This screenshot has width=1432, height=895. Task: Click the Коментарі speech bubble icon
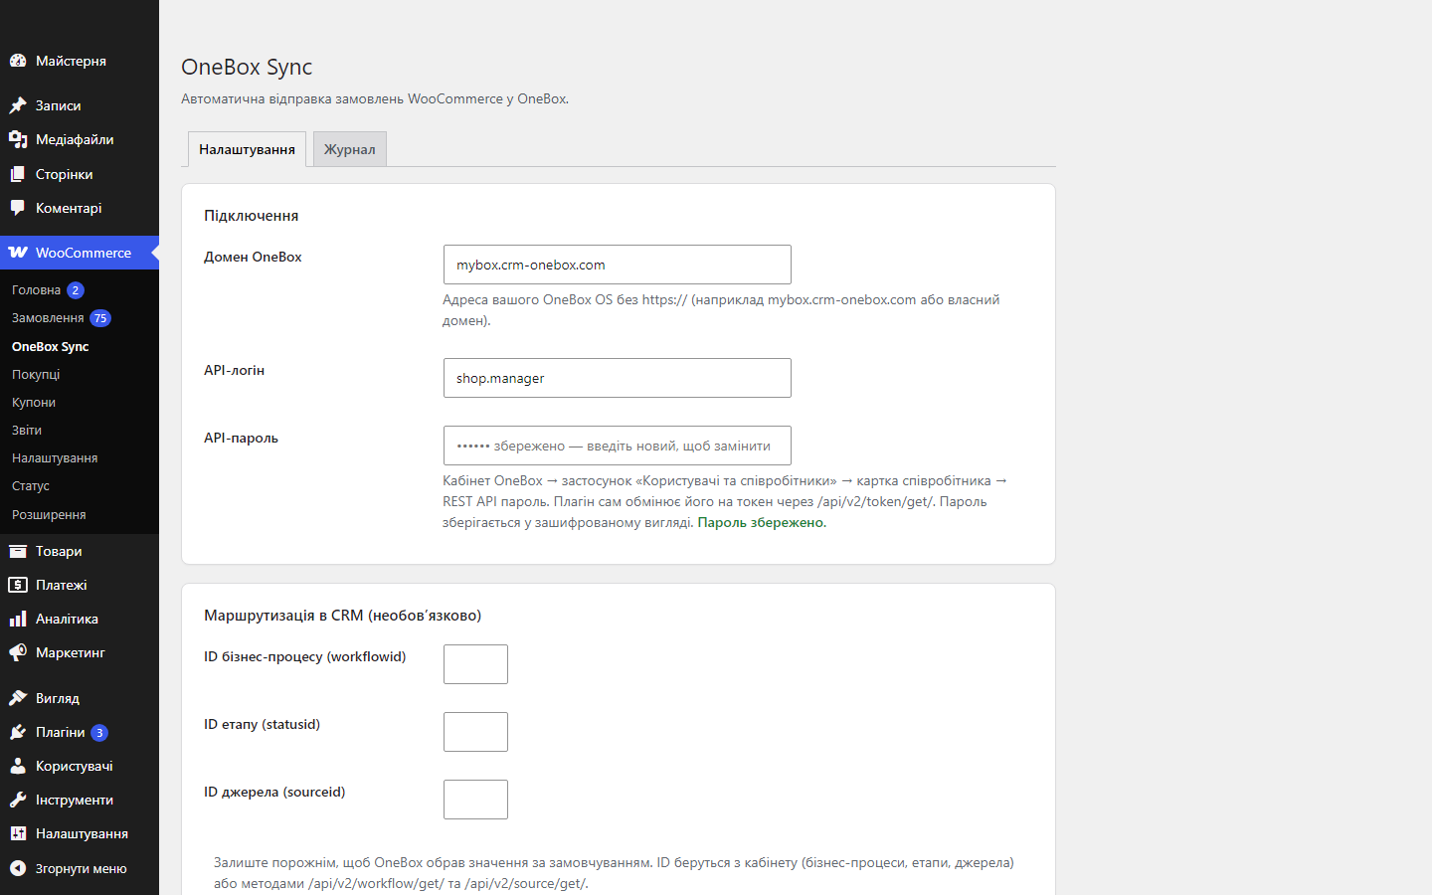point(18,208)
